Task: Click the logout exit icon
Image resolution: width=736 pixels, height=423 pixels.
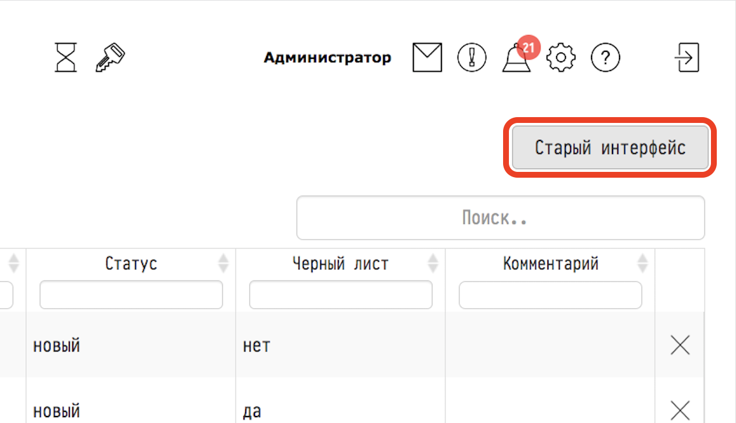Action: pyautogui.click(x=687, y=58)
